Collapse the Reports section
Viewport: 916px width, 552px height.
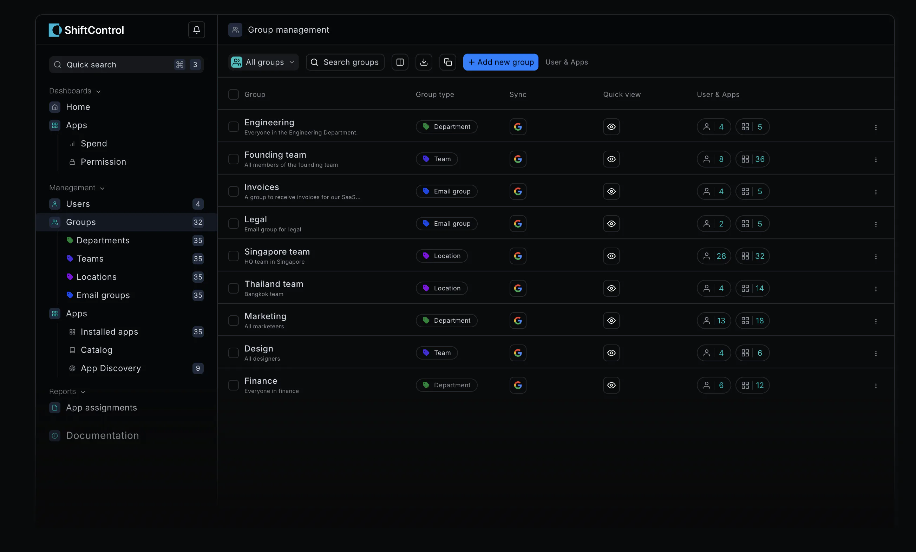pyautogui.click(x=67, y=392)
